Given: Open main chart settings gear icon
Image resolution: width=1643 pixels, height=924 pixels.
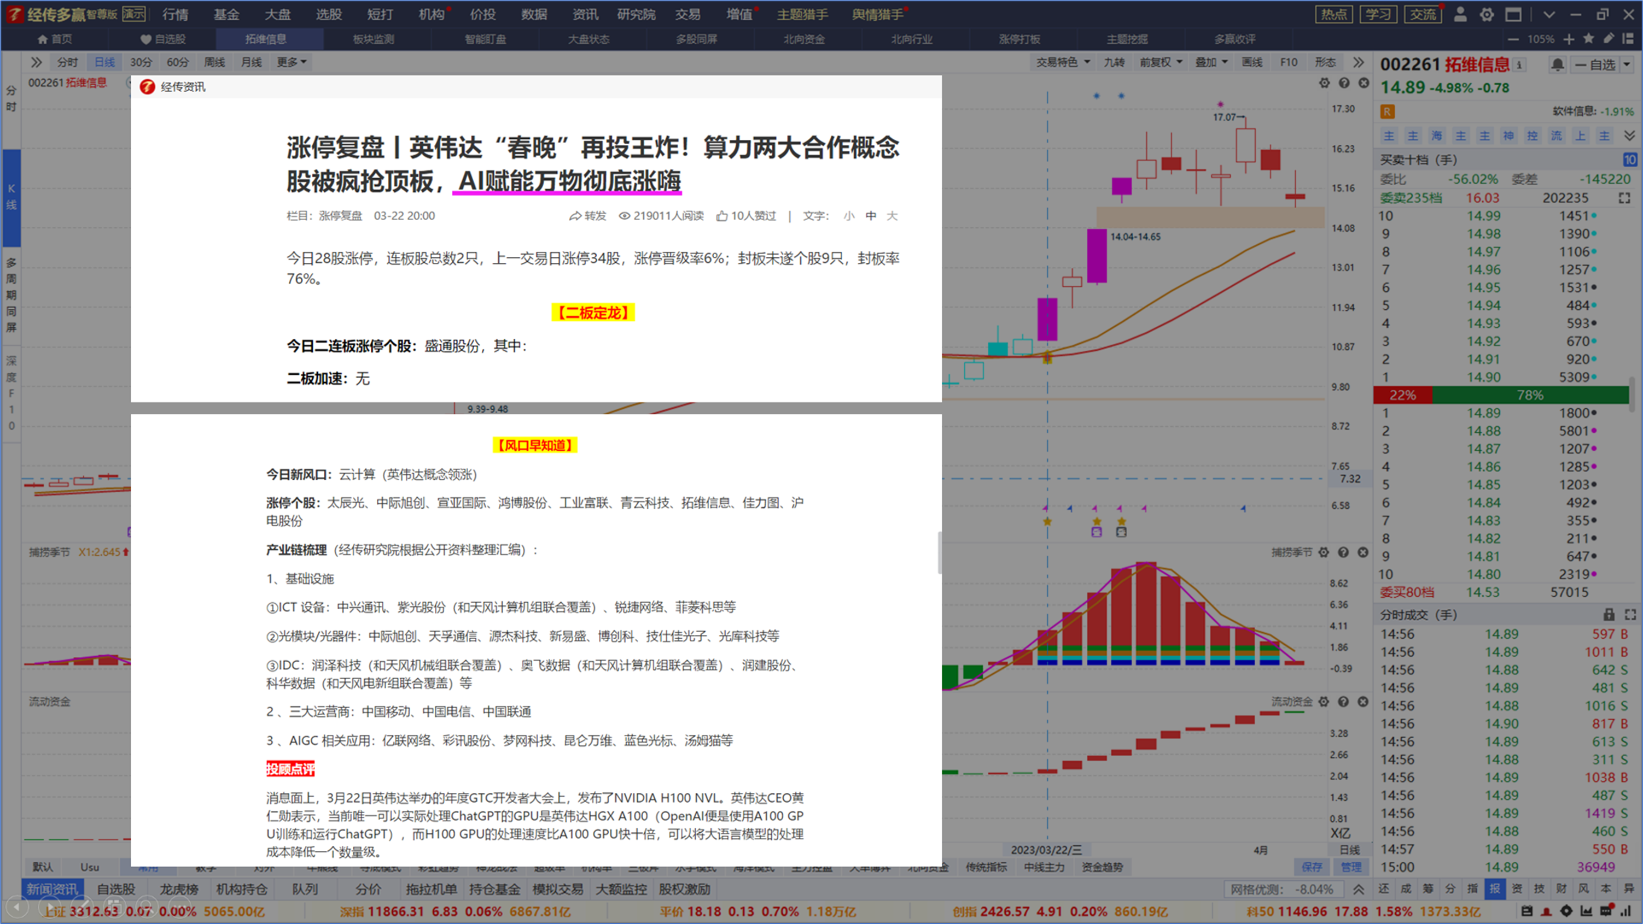Looking at the screenshot, I should pyautogui.click(x=1324, y=83).
